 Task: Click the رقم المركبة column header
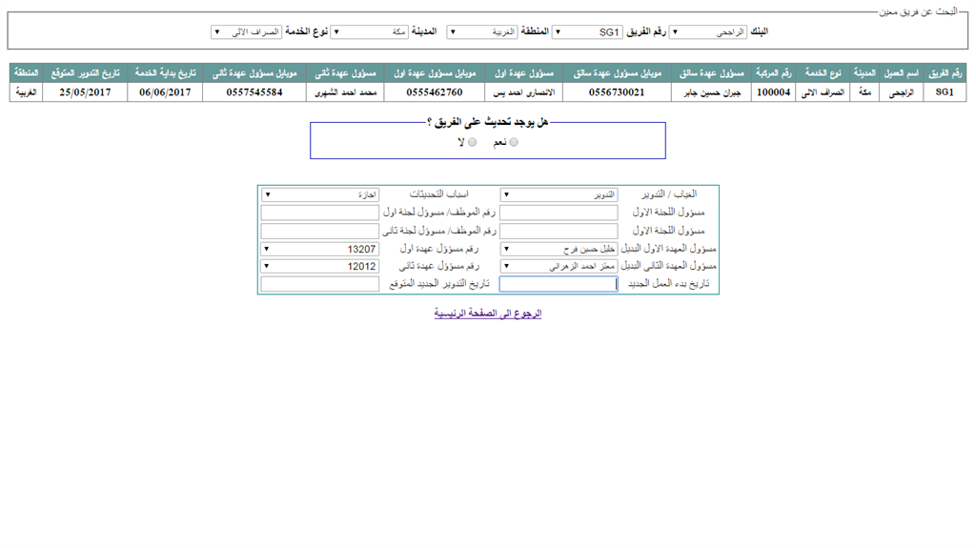[774, 73]
